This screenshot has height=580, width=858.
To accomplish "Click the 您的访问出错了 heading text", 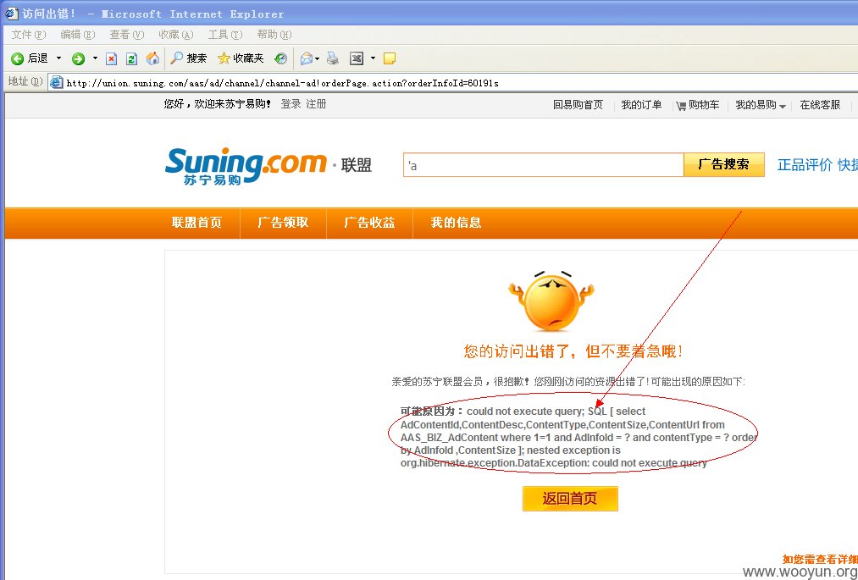I will [x=573, y=351].
